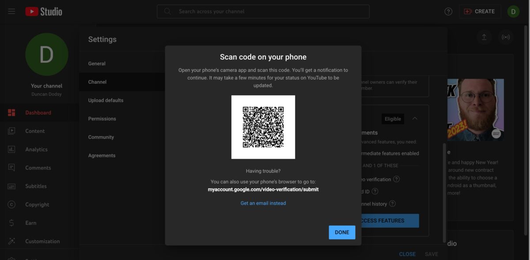Click the channel history help icon
The width and height of the screenshot is (530, 260).
tap(392, 204)
